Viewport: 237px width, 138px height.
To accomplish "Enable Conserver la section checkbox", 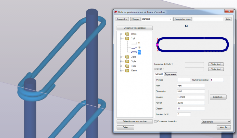I will click(x=155, y=122).
